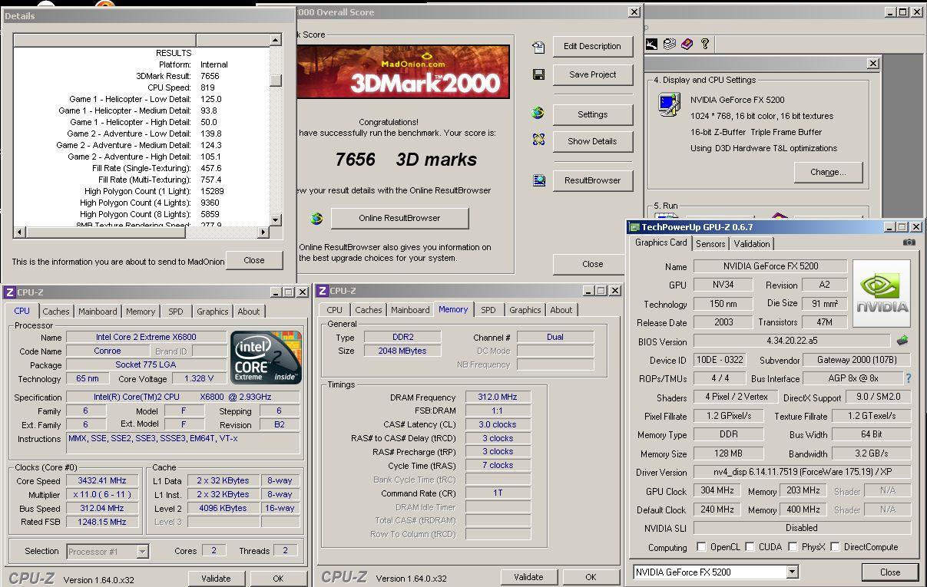The image size is (927, 587).
Task: Click the monitor icon in Display and CPU Settings
Action: [668, 103]
